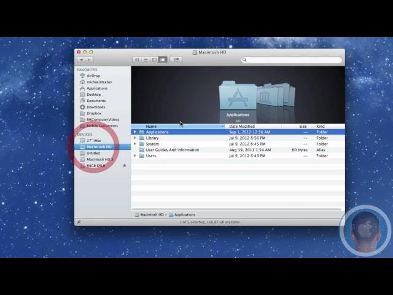
Task: Select the 27" iMac device in the sidebar
Action: tap(93, 141)
